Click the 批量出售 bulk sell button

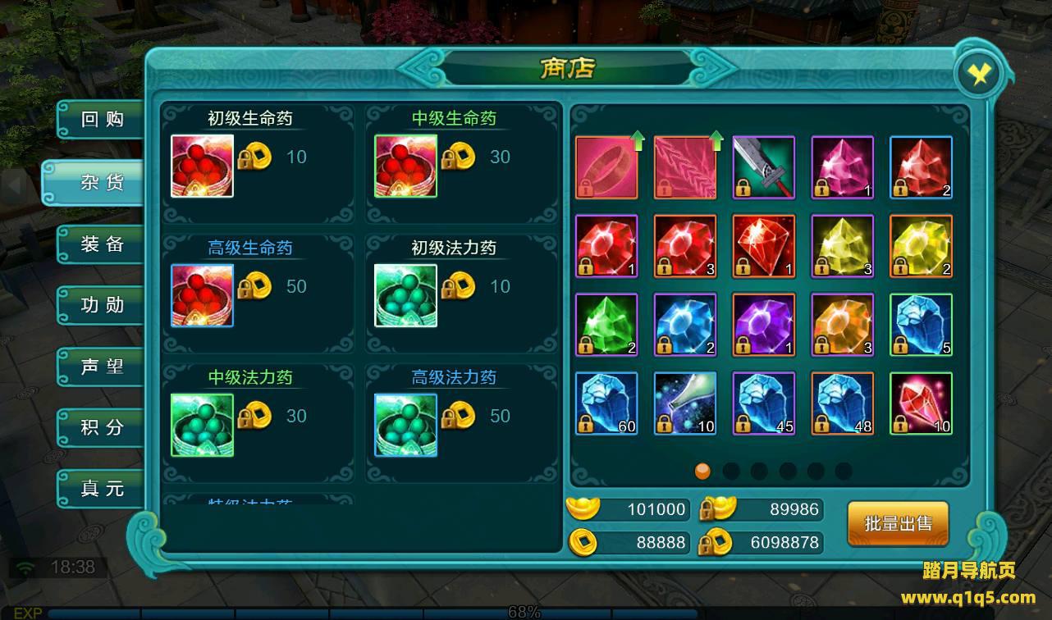tap(898, 523)
